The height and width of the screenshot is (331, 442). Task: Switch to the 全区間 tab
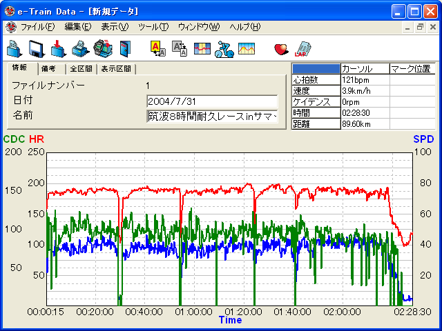81,69
